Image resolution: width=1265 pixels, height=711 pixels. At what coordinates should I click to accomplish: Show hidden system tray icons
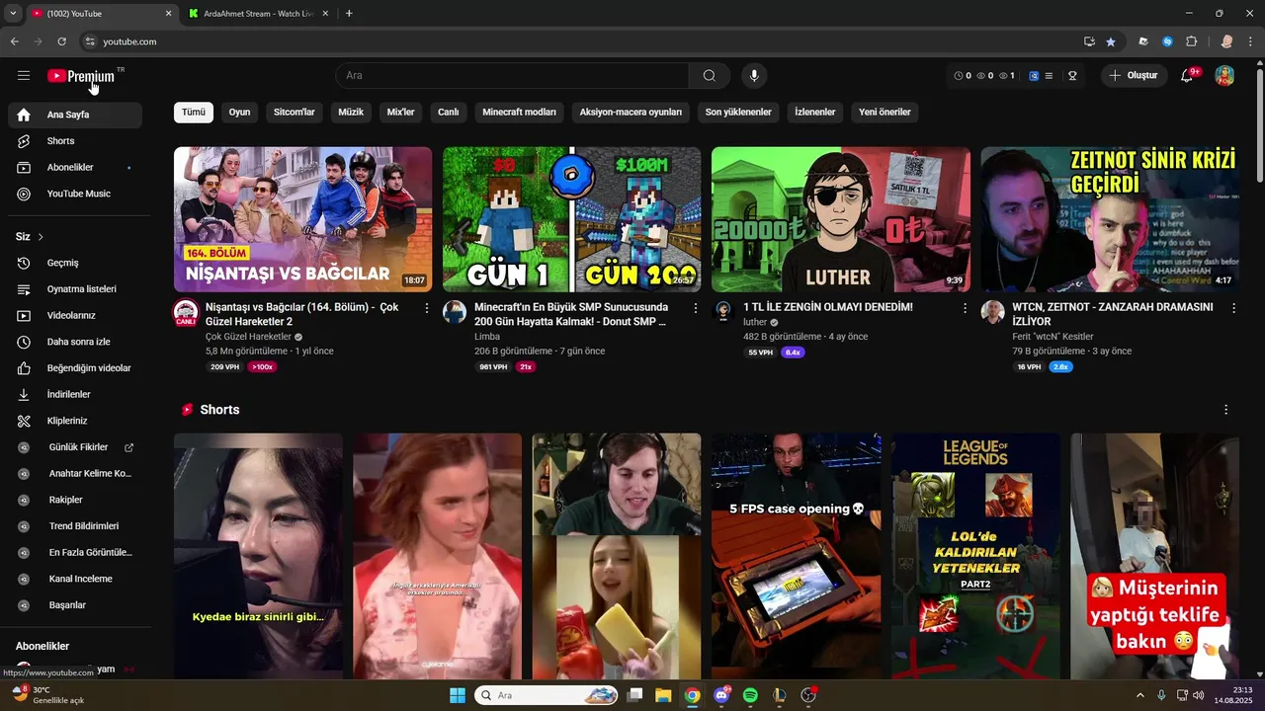[1139, 695]
